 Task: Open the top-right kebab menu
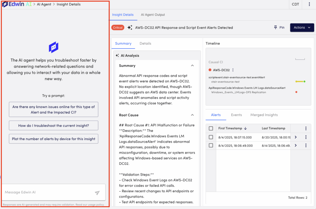coord(309,4)
